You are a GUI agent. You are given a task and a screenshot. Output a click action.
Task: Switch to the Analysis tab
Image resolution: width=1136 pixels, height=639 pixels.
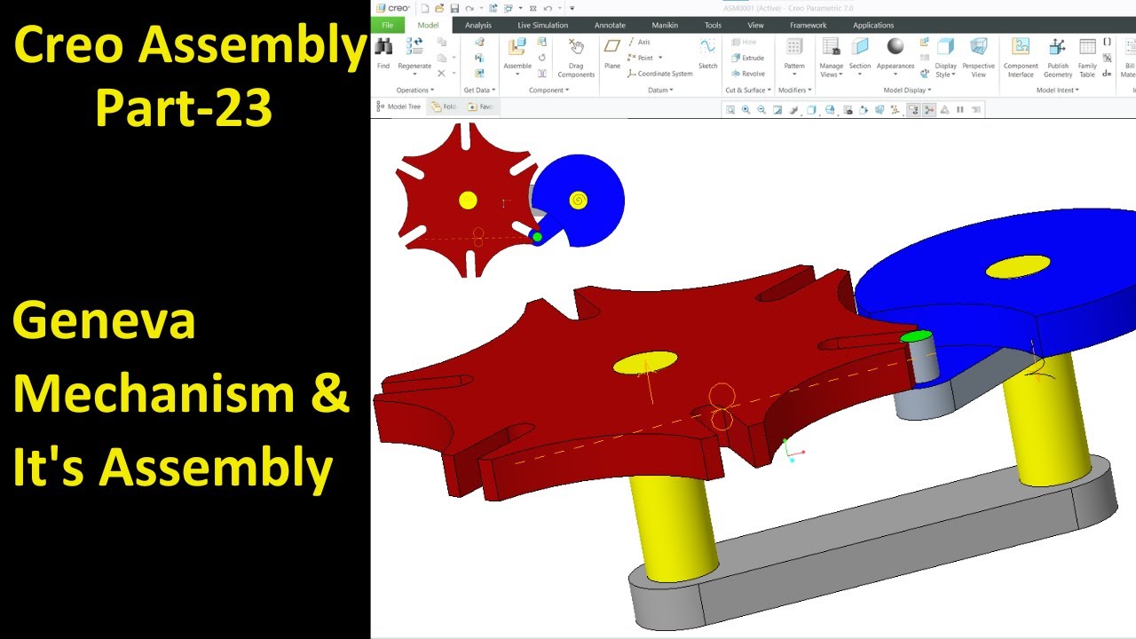pyautogui.click(x=478, y=25)
